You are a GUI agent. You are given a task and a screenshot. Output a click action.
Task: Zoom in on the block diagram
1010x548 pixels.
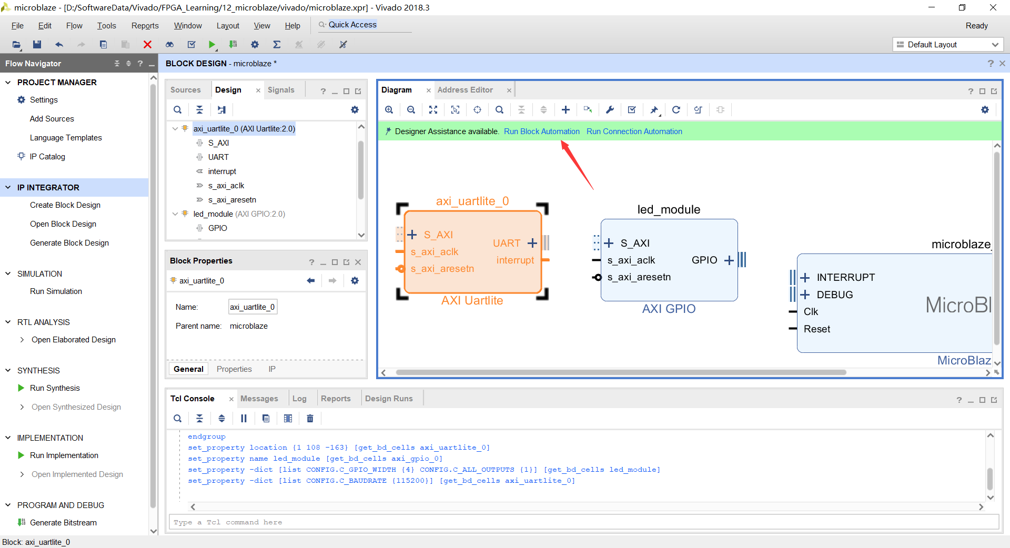(x=389, y=110)
